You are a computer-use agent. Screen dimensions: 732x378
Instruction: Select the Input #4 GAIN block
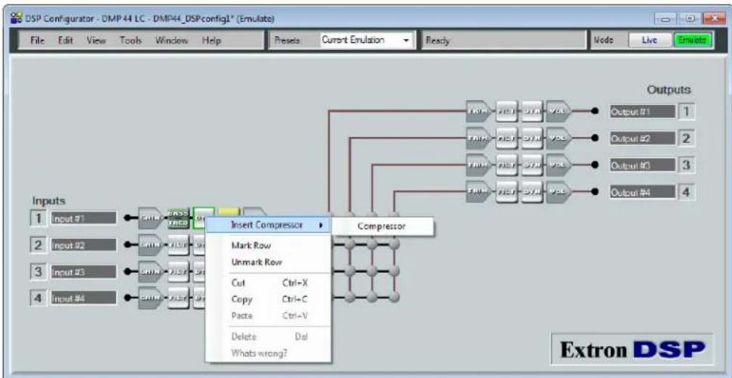pyautogui.click(x=151, y=297)
